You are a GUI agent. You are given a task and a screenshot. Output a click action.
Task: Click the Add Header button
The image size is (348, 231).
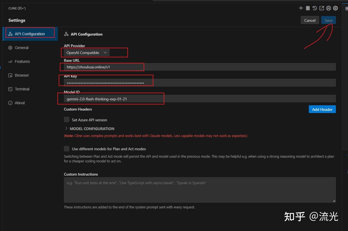[x=322, y=109]
